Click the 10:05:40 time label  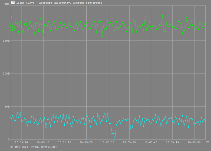(151, 142)
